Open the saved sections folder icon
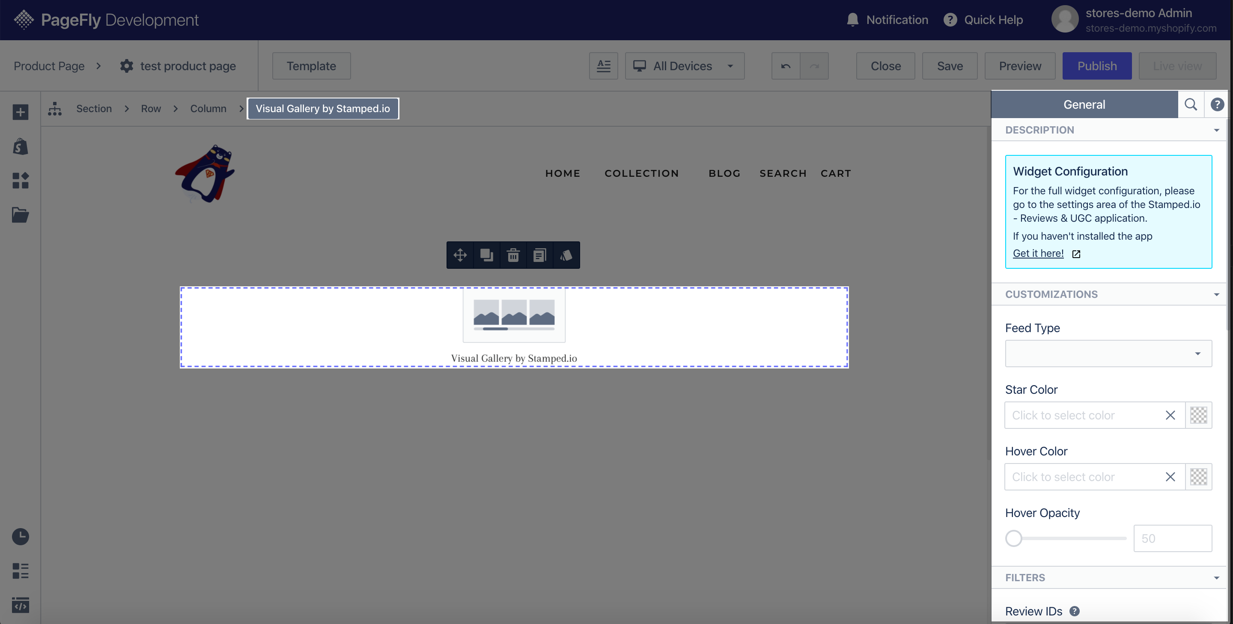This screenshot has height=624, width=1233. coord(20,215)
